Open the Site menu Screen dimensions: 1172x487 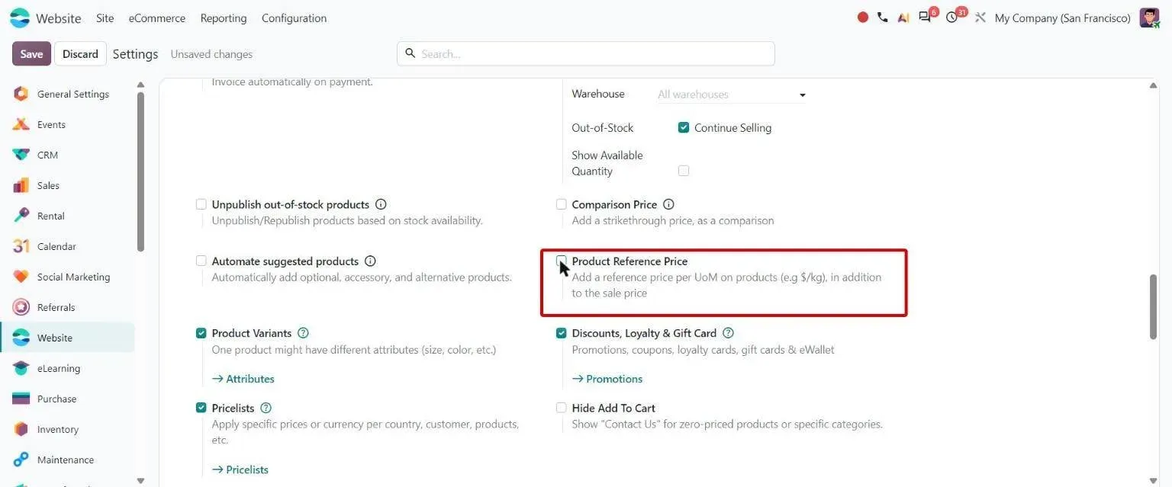(x=105, y=18)
